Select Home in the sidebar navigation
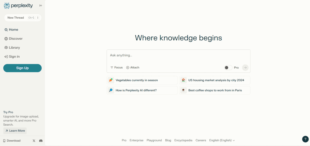The height and width of the screenshot is (146, 310). (x=13, y=30)
